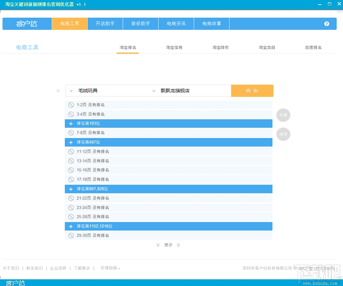The width and height of the screenshot is (343, 286).
Task: Click the 1-2页 没有排名 row text
Action: coord(91,105)
